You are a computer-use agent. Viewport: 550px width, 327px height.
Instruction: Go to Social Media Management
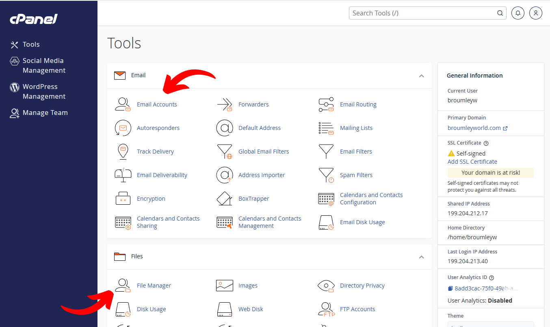43,65
